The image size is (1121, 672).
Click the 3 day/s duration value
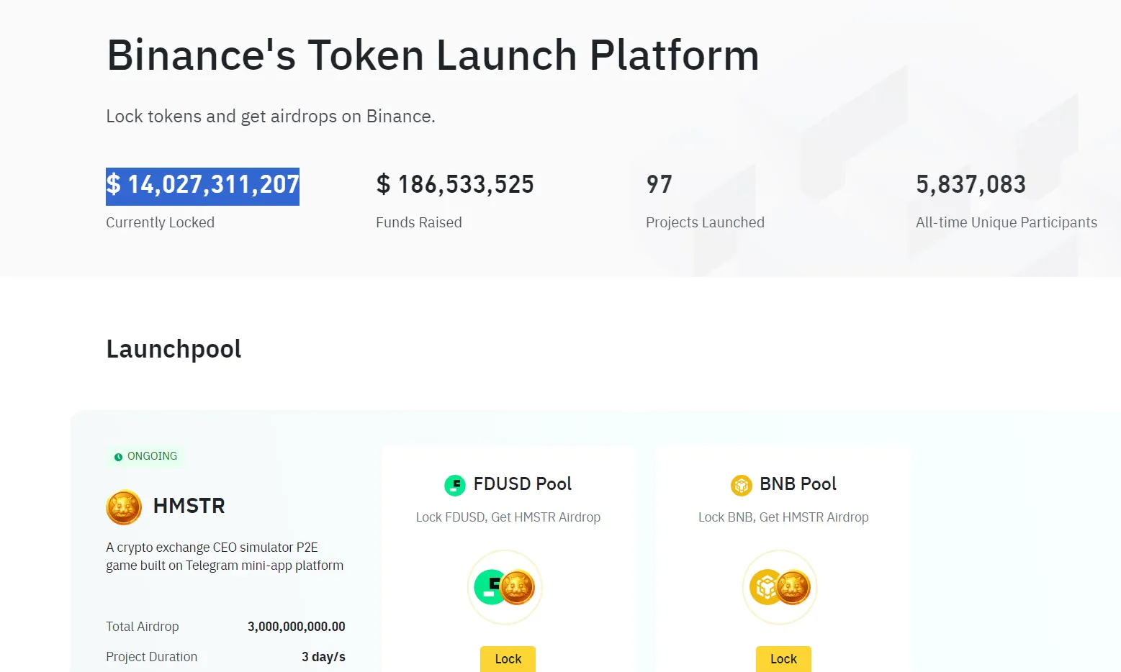(324, 657)
